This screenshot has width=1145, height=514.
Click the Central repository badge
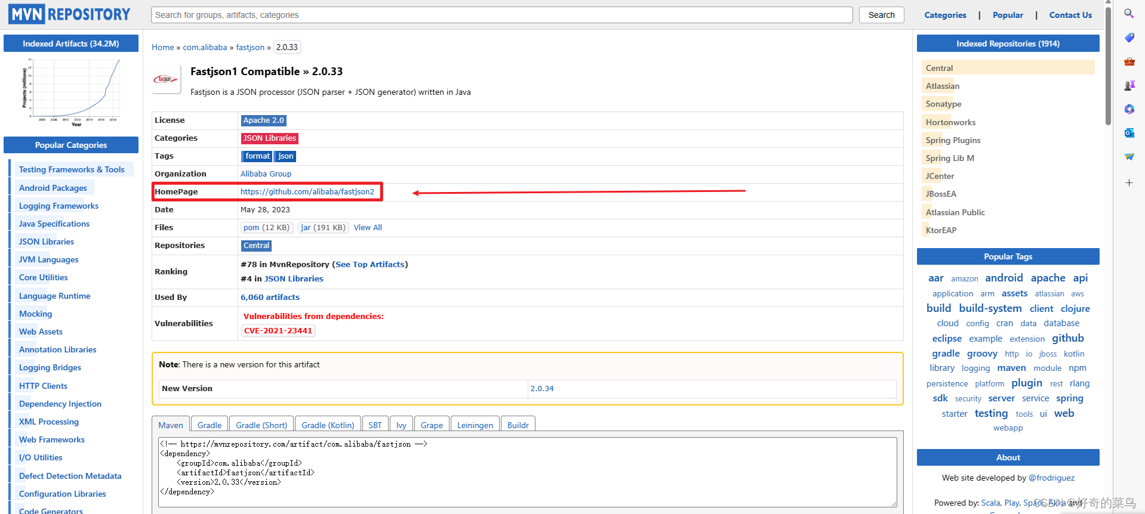[x=256, y=246]
